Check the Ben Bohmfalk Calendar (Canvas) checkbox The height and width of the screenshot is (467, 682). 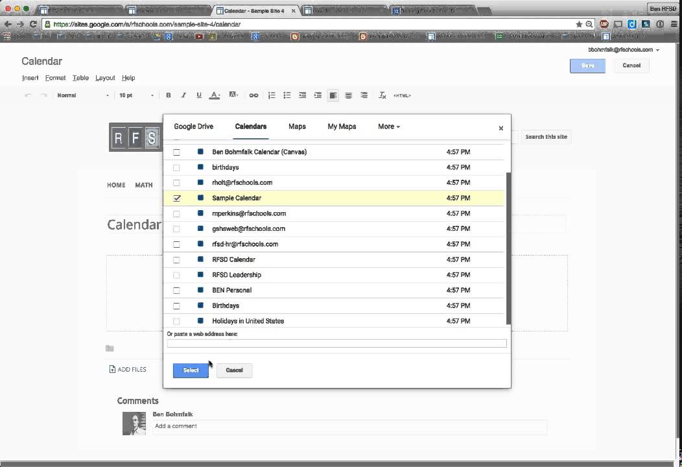point(176,152)
